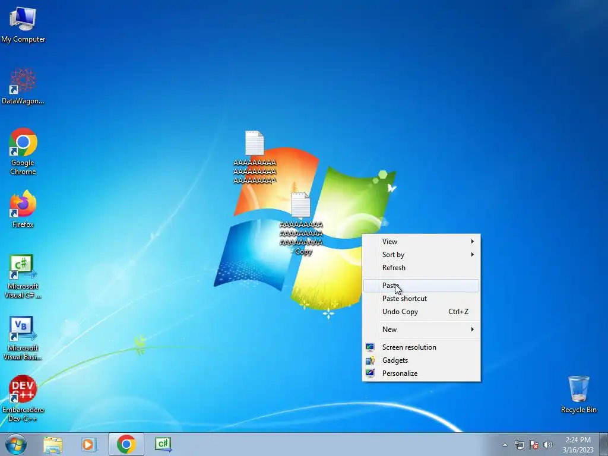Show hidden tray icons arrow
The height and width of the screenshot is (456, 608).
tap(505, 445)
